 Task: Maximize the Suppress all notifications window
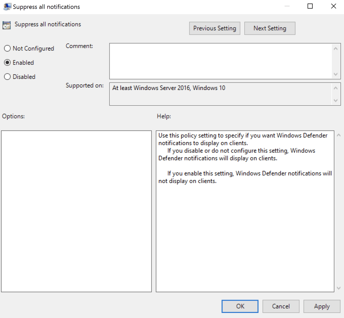310,6
